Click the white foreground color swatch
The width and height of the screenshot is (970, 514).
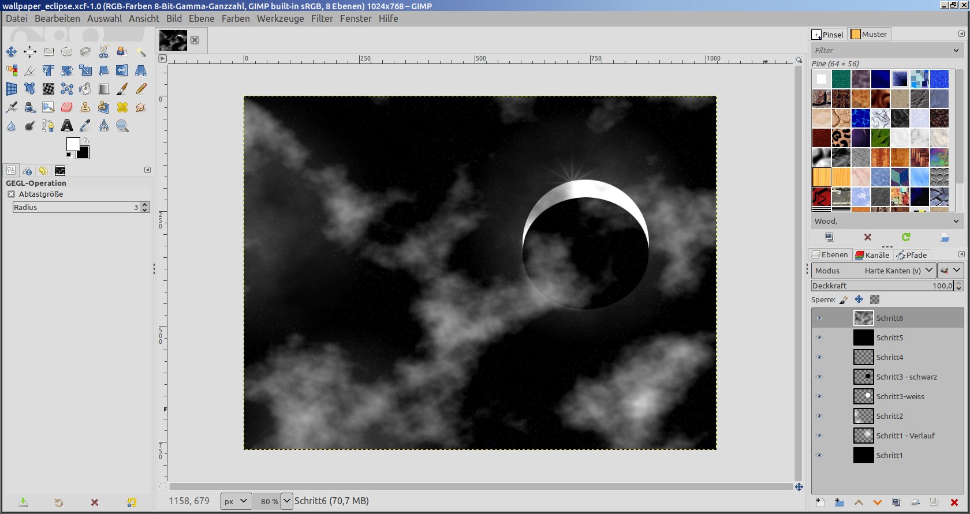click(73, 144)
